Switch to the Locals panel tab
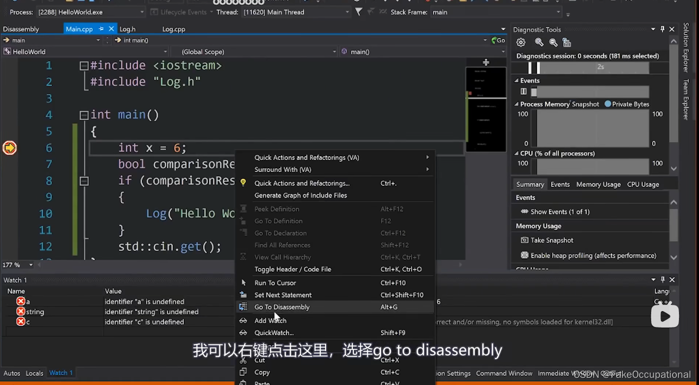699x385 pixels. click(x=34, y=373)
